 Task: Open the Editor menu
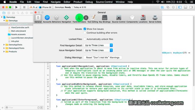click(x=67, y=2)
